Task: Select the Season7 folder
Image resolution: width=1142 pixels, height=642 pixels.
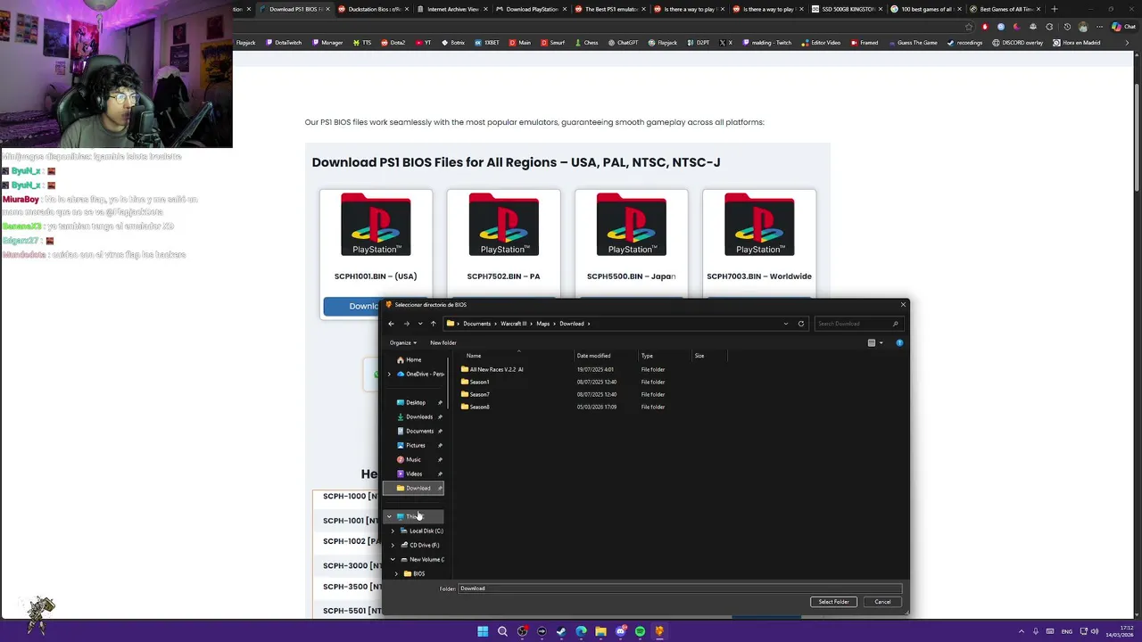Action: (475, 394)
